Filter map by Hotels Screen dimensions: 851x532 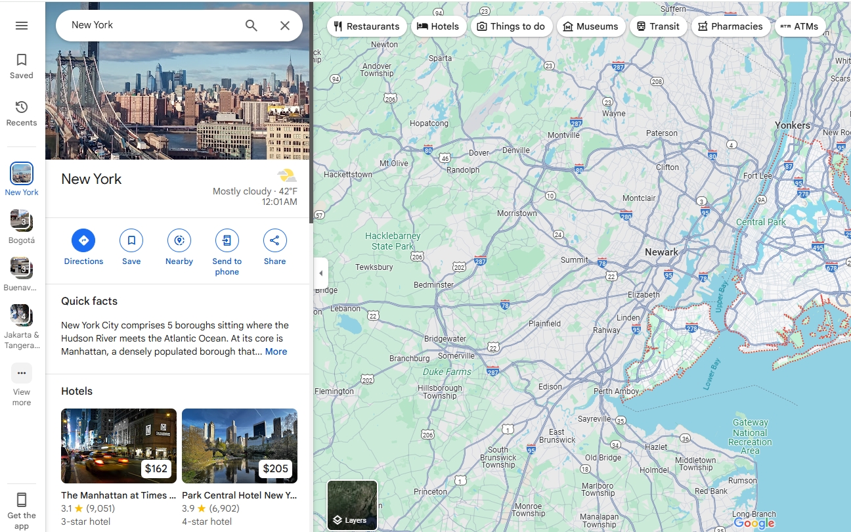tap(439, 26)
